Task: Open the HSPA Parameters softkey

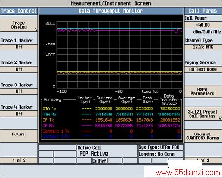Action: 203,91
